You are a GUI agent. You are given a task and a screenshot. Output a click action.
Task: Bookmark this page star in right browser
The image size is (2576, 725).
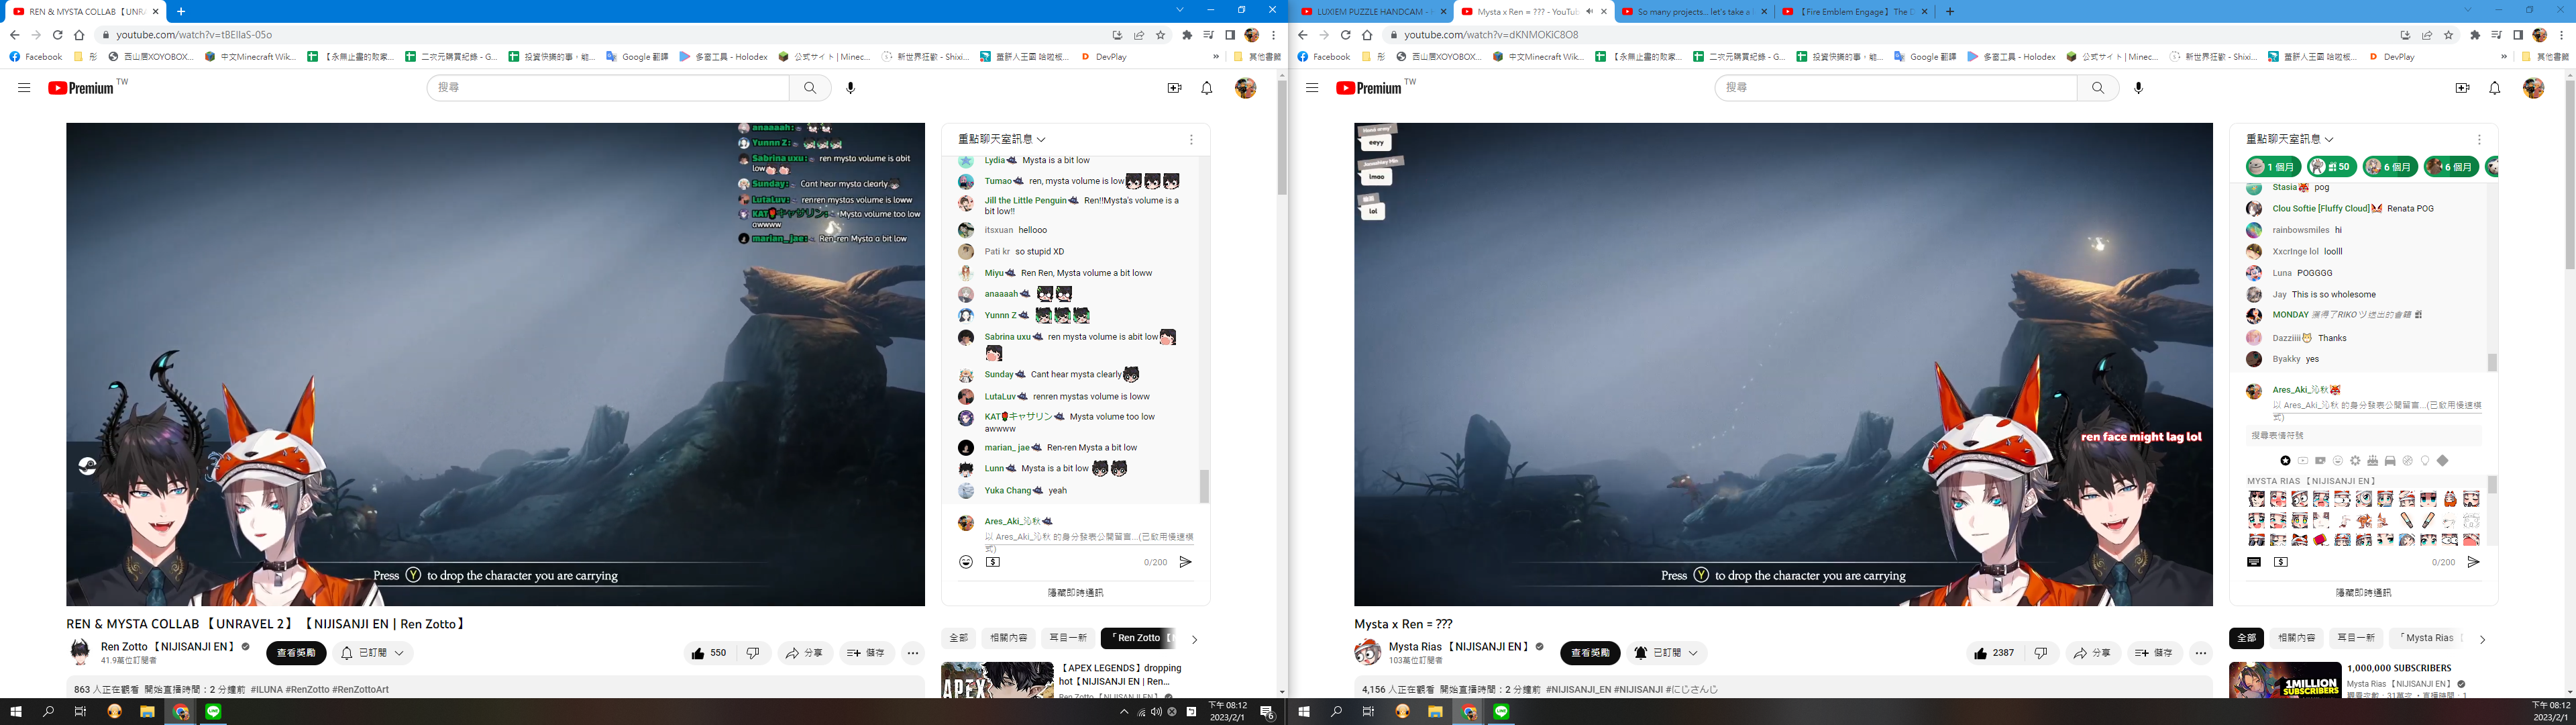pyautogui.click(x=2449, y=35)
